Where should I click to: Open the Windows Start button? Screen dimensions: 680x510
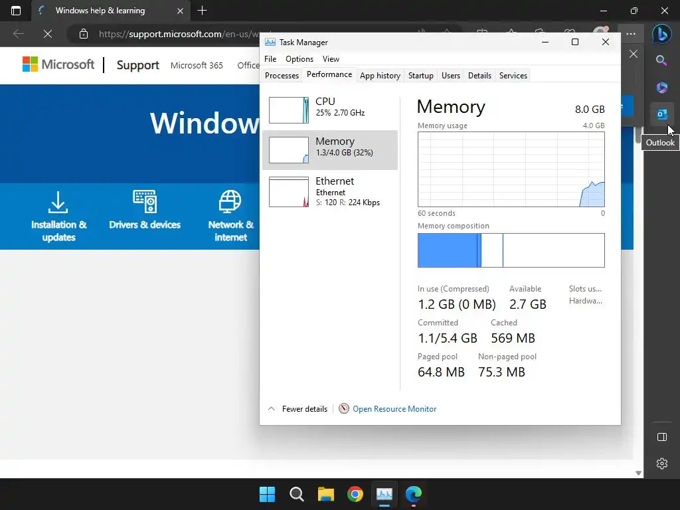coord(267,494)
